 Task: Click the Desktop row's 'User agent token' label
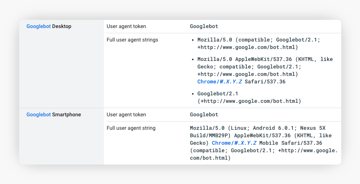point(126,27)
